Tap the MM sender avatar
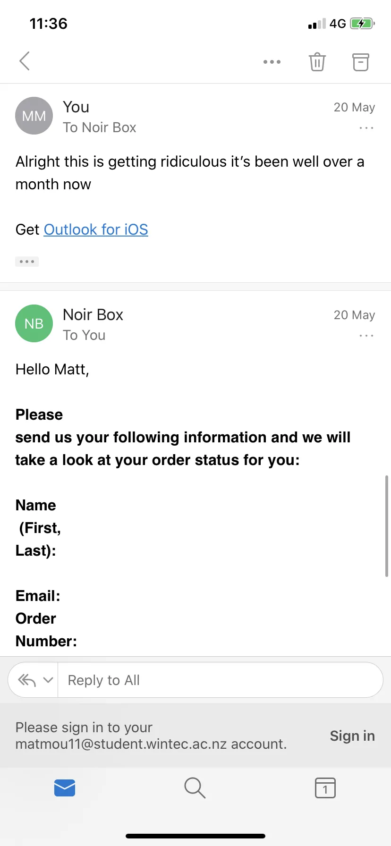Viewport: 391px width, 846px height. coord(34,116)
